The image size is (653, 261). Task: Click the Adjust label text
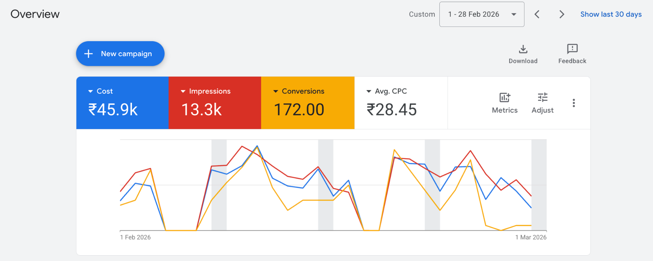[542, 110]
